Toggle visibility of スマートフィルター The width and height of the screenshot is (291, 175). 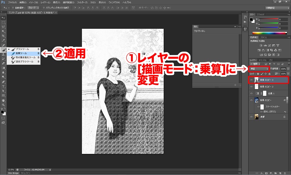coord(258,107)
